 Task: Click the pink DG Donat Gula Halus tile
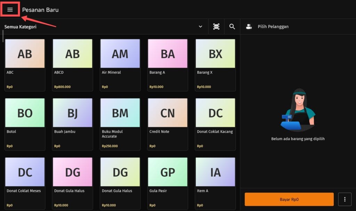[72, 184]
